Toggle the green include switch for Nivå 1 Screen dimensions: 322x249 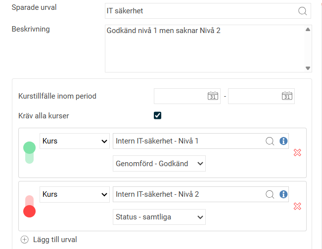[x=29, y=152]
